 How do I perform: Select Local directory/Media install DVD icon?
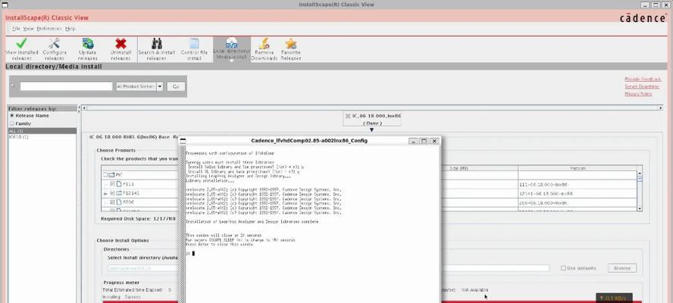point(232,43)
